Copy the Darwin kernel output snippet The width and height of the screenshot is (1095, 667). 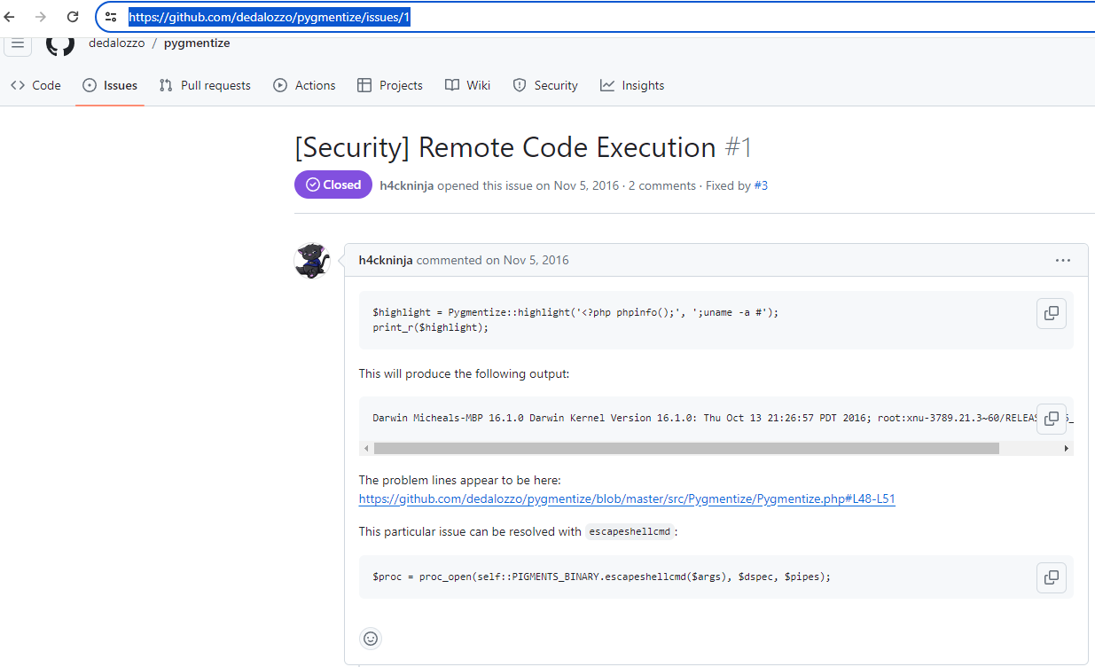[1052, 418]
